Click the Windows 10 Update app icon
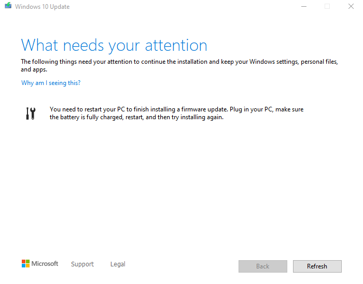 pos(8,6)
